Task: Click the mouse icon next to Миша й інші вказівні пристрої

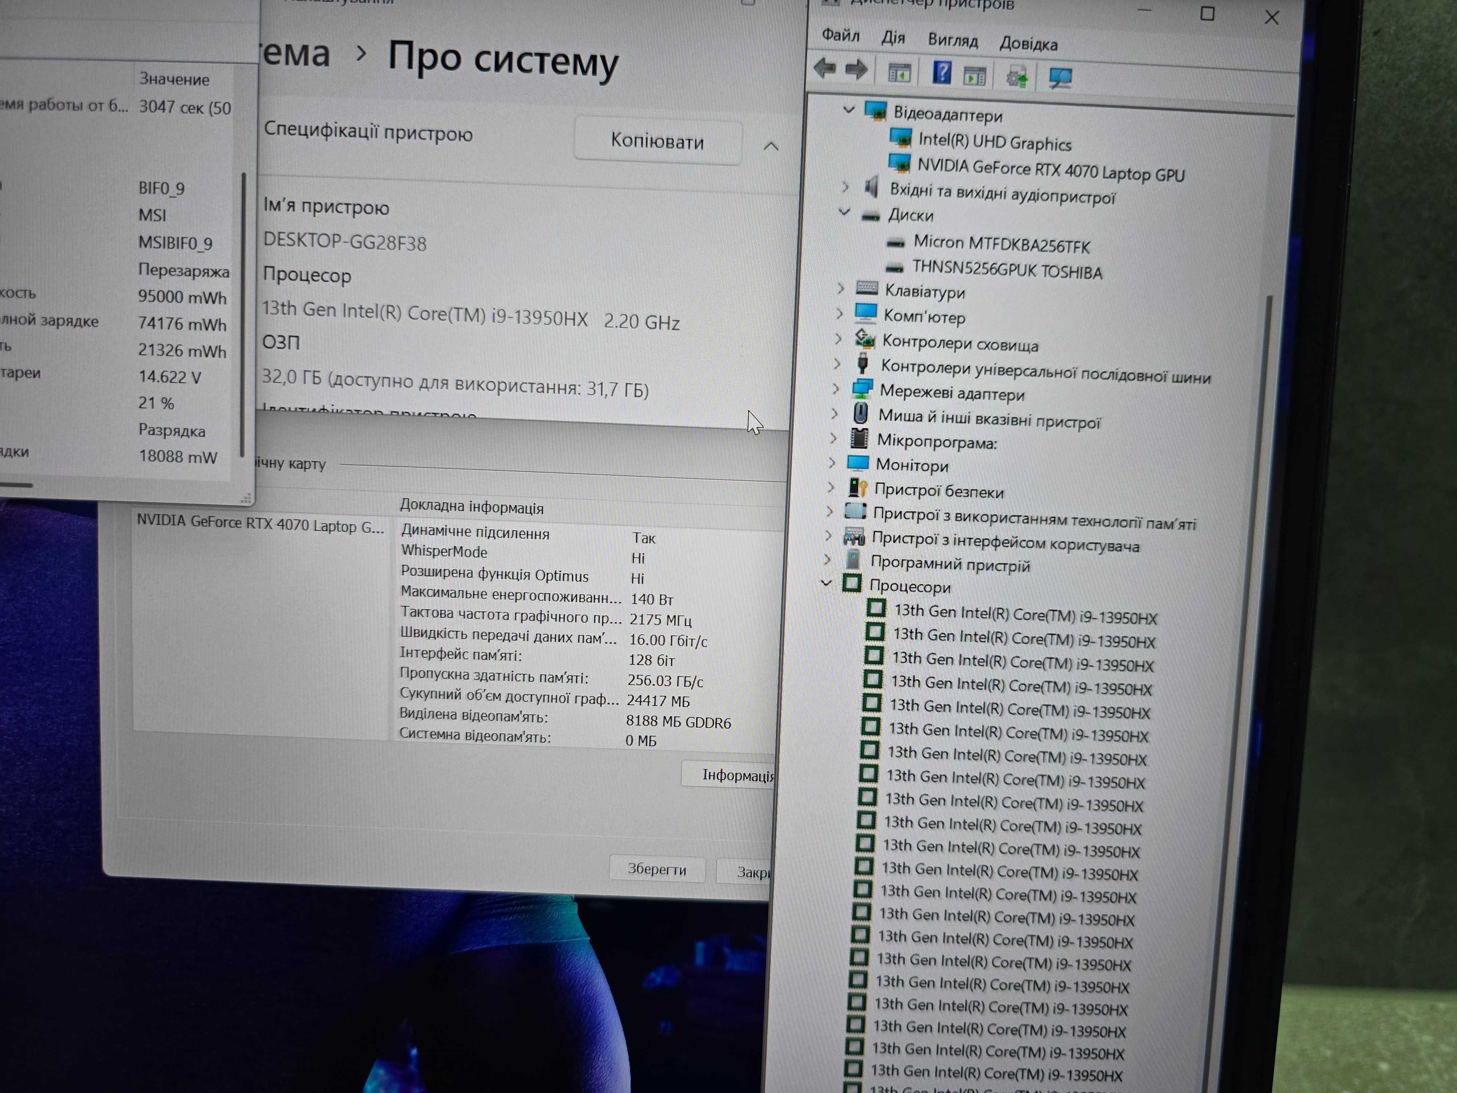Action: (860, 413)
